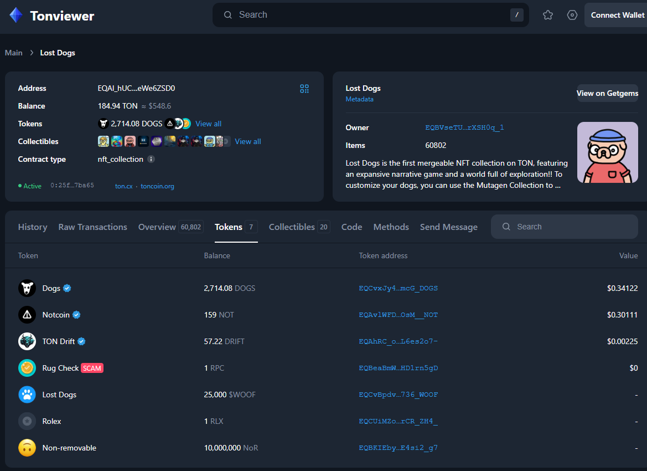Open Notcoin token address EQAvlWFD…OsM__NOT

pyautogui.click(x=398, y=315)
